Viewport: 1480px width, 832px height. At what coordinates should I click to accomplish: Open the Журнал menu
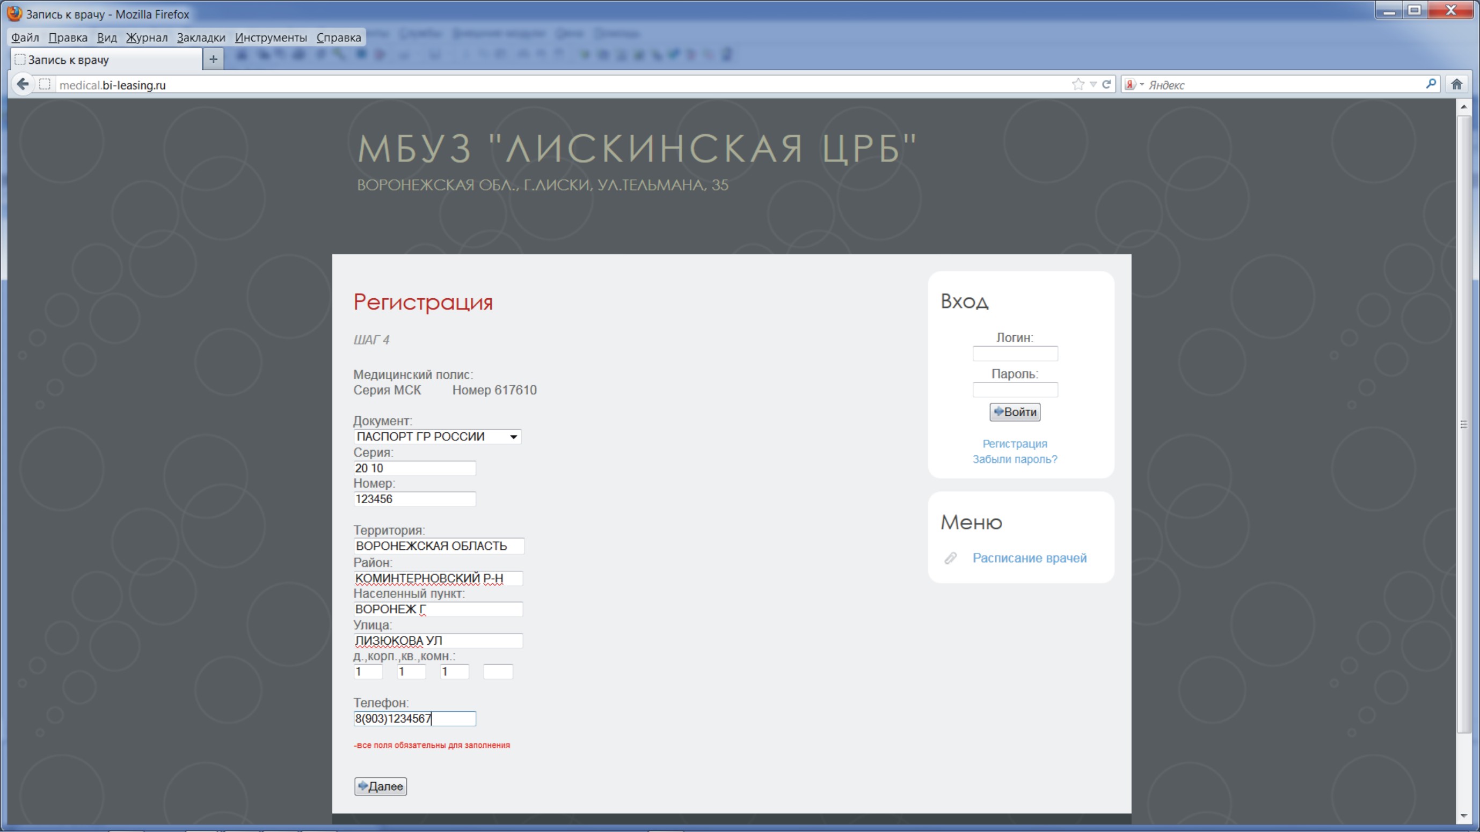pyautogui.click(x=147, y=38)
